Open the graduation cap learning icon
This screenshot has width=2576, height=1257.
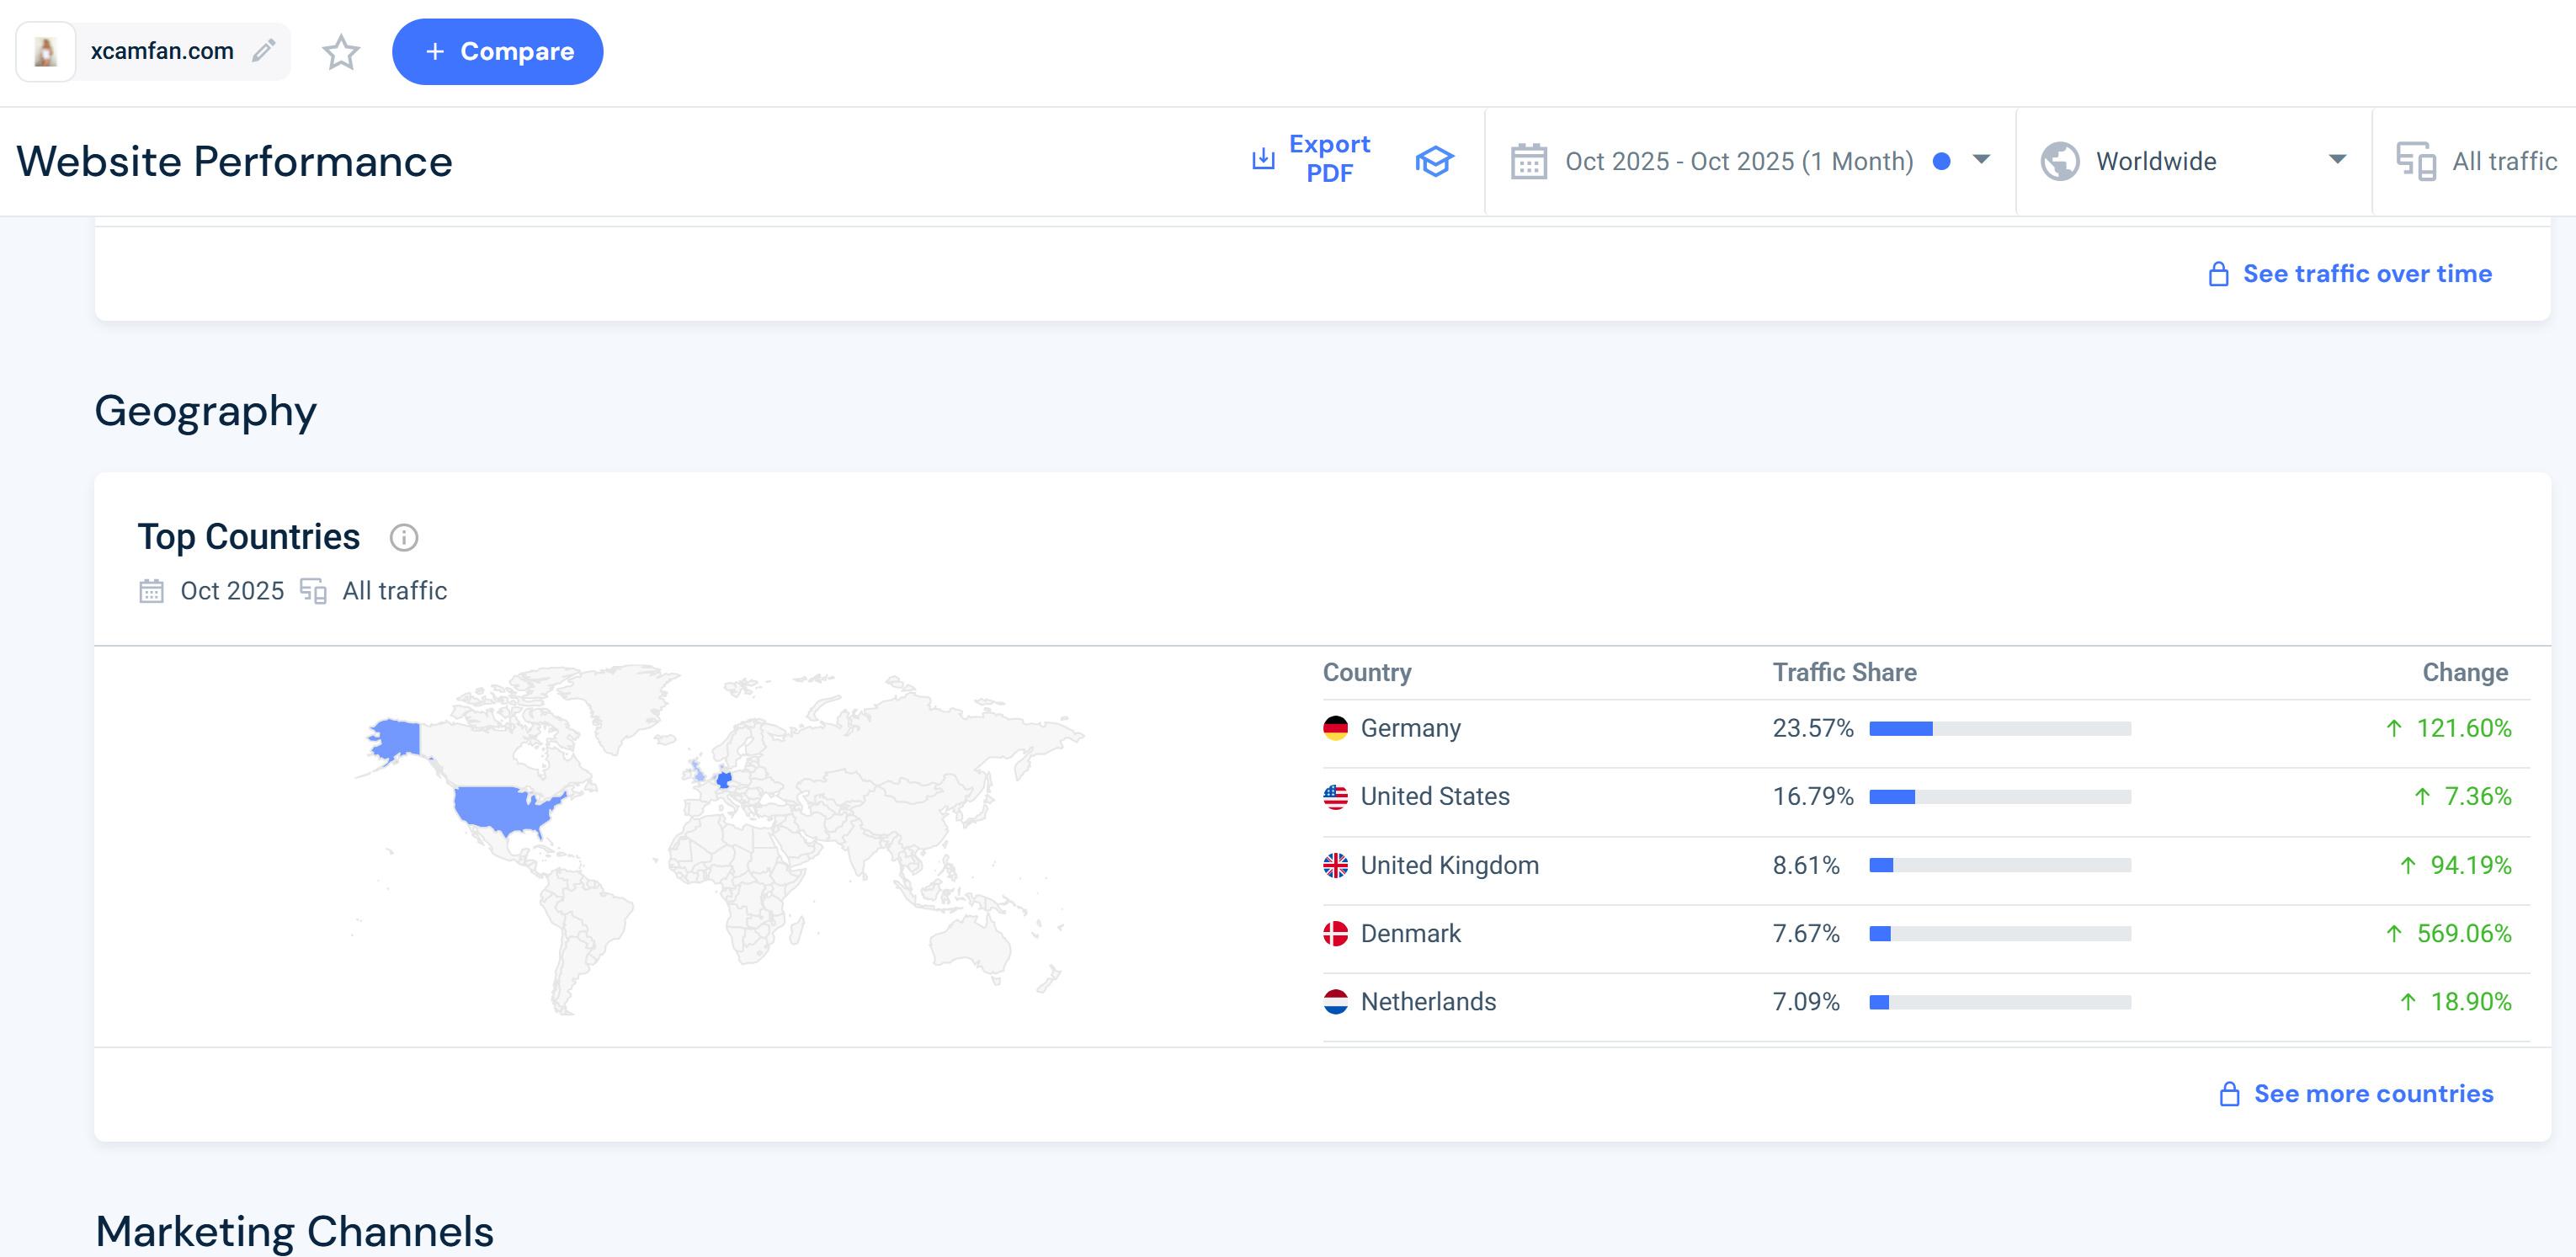[x=1433, y=161]
